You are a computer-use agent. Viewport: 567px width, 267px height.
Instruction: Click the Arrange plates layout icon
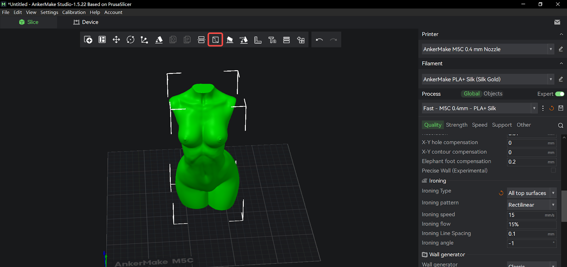(x=102, y=40)
